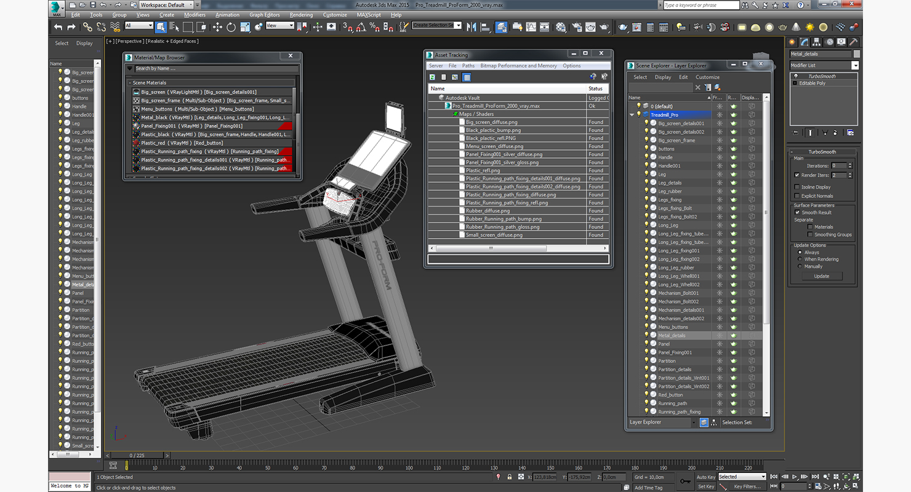911x492 pixels.
Task: Click Realistic + Edged Faces viewport label
Action: click(172, 41)
